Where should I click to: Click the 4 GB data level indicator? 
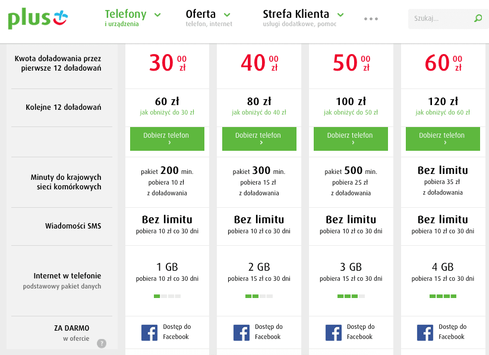(443, 296)
